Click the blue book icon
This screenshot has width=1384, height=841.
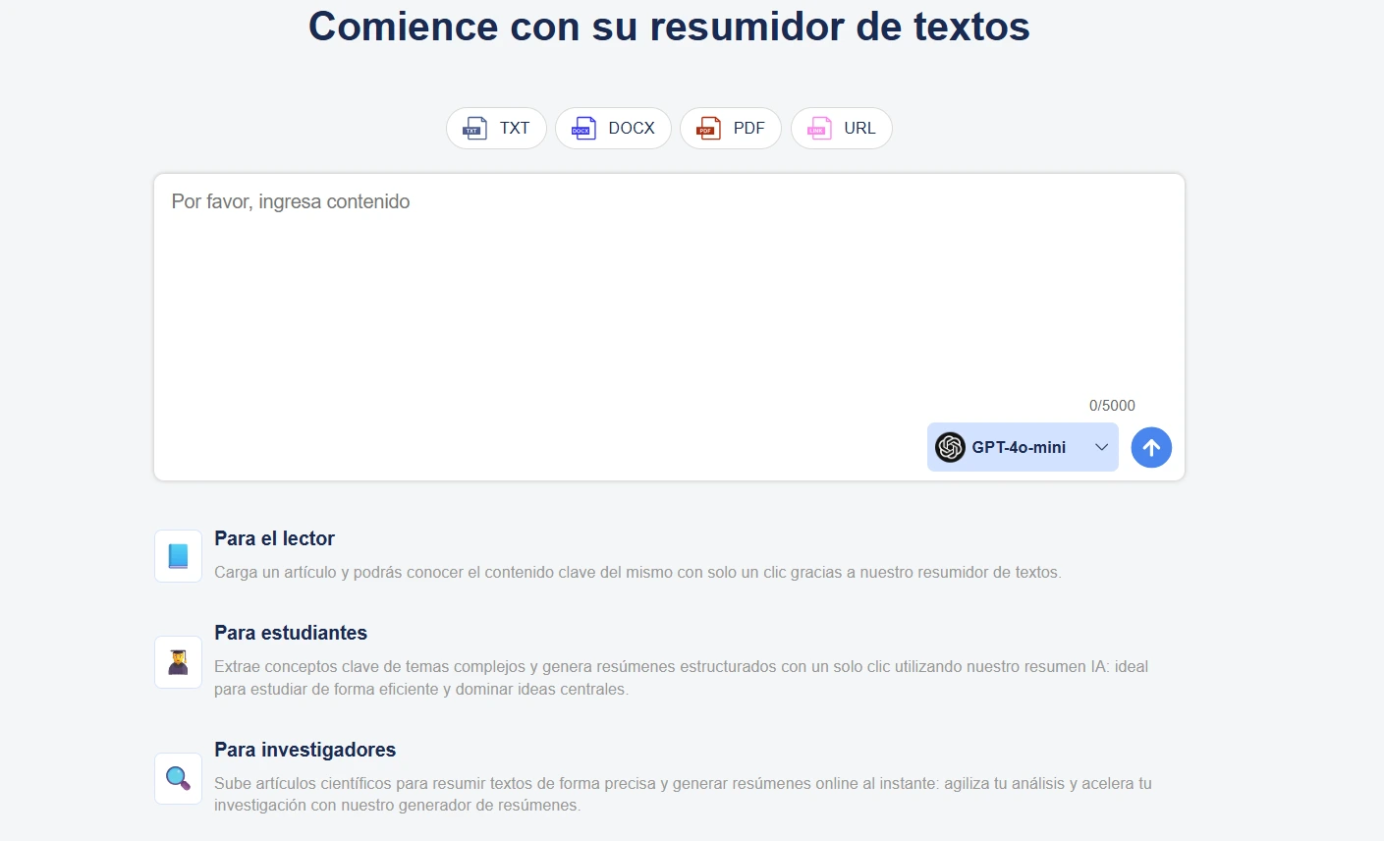click(178, 556)
